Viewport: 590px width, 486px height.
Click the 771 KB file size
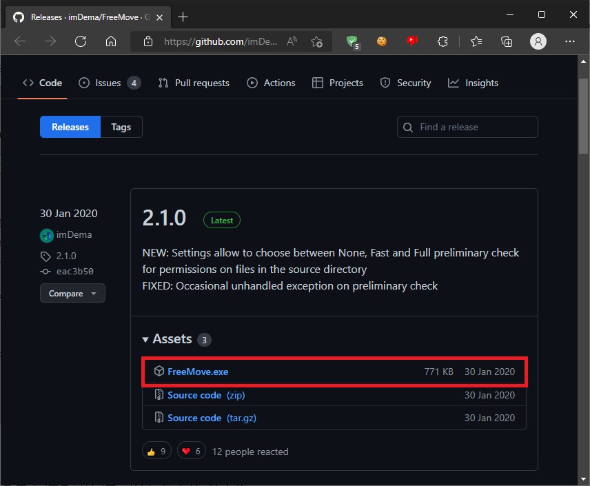click(439, 372)
